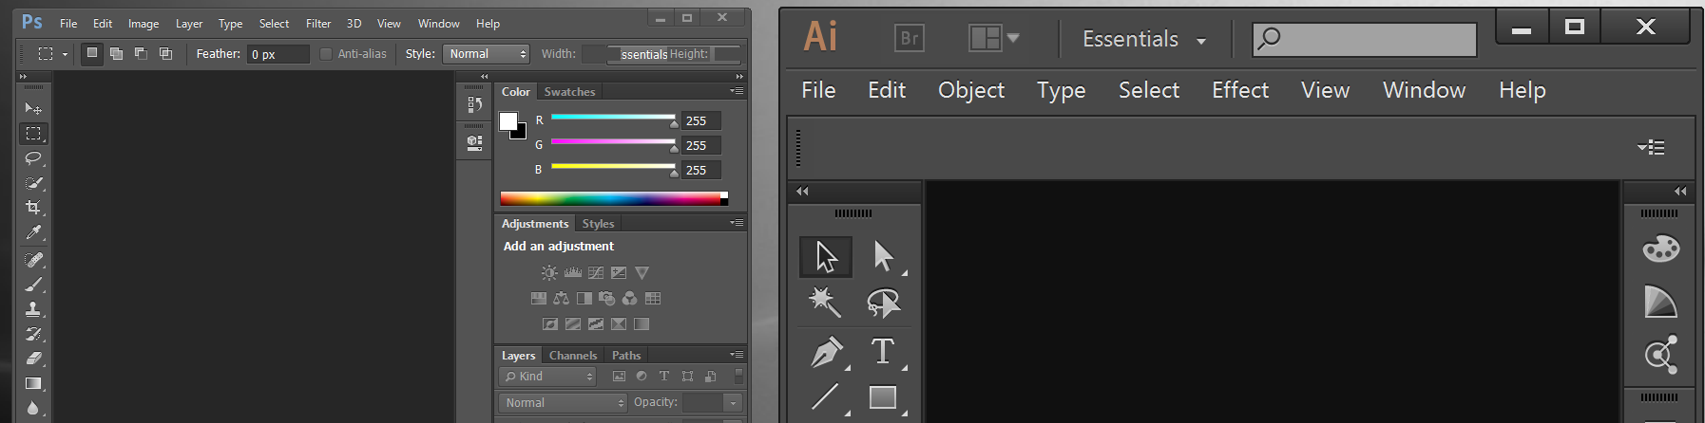This screenshot has width=1705, height=423.
Task: Select Illustrator's Selection tool (black arrow)
Action: 826,257
